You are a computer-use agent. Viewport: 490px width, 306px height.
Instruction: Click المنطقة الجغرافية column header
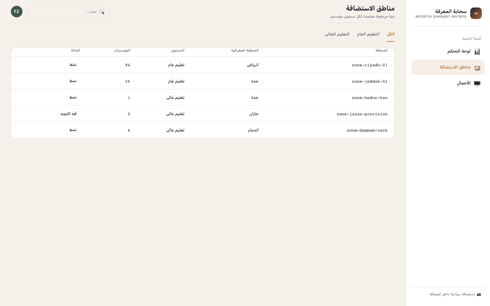point(245,50)
